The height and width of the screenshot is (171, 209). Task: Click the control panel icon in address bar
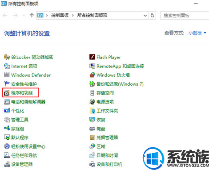coord(40,15)
